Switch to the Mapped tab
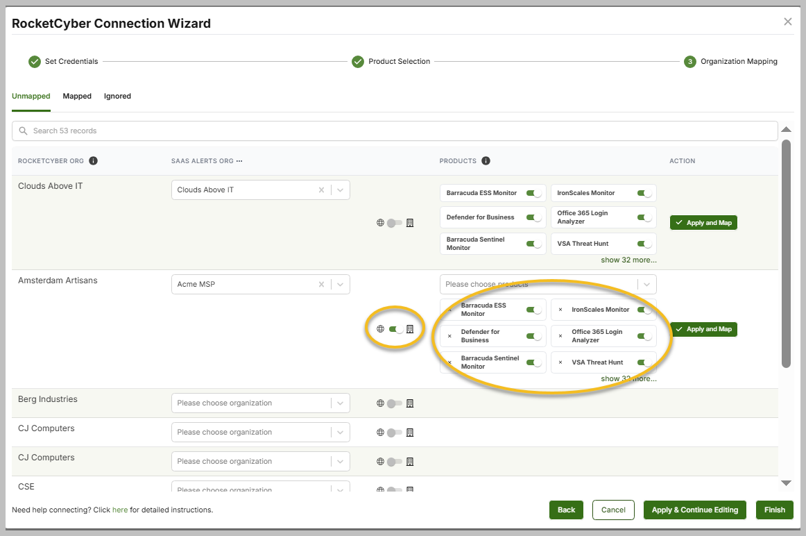This screenshot has width=806, height=536. pyautogui.click(x=77, y=97)
